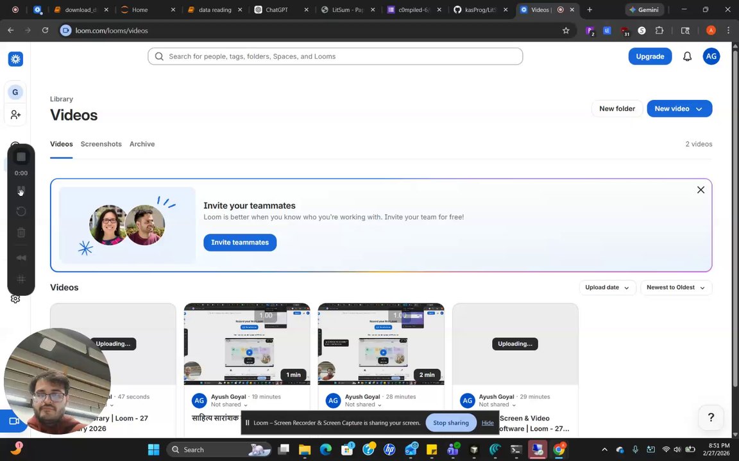Open the Upload date filter dropdown

click(x=607, y=287)
